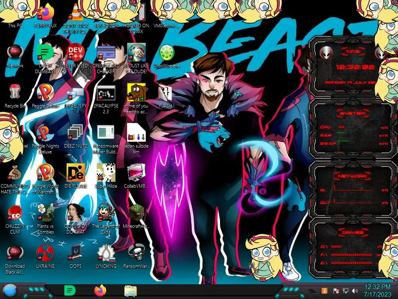Click the CPU usage meter row
Image resolution: width=398 pixels, height=299 pixels.
354,127
